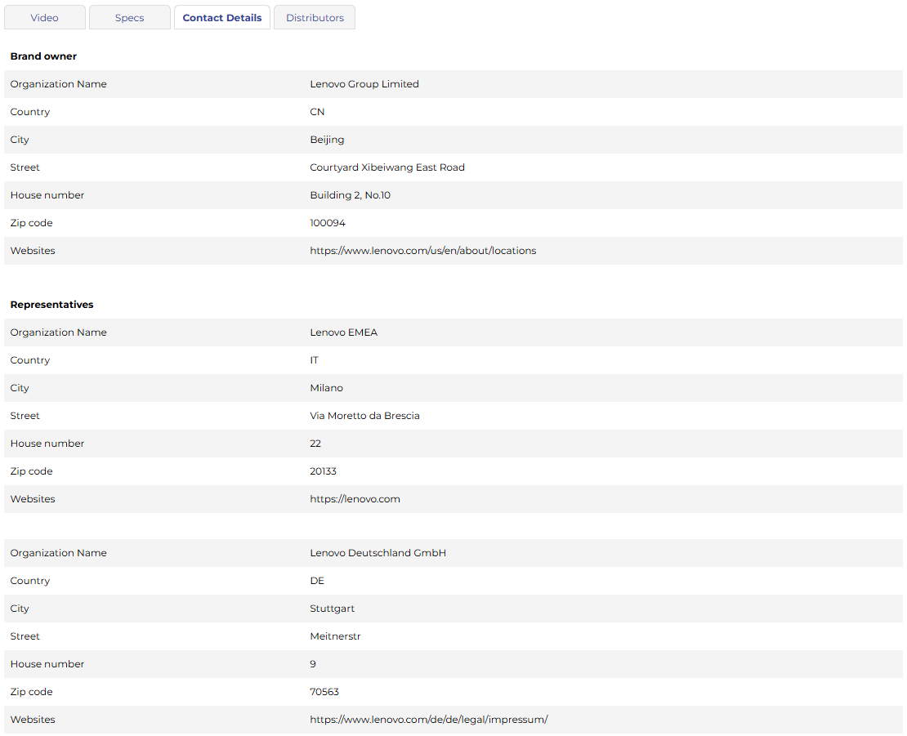The image size is (907, 736).
Task: Switch to the Video tab
Action: [x=45, y=17]
